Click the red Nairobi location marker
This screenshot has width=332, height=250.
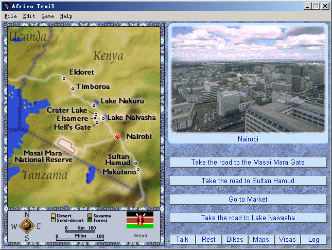(117, 137)
